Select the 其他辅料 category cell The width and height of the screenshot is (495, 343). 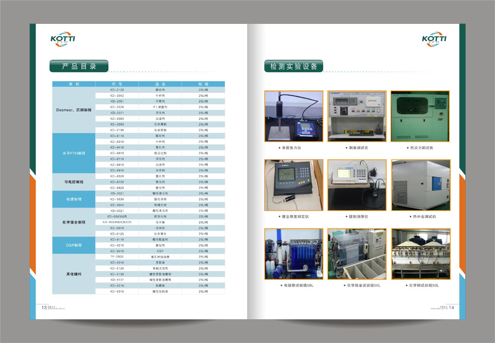[x=74, y=274]
